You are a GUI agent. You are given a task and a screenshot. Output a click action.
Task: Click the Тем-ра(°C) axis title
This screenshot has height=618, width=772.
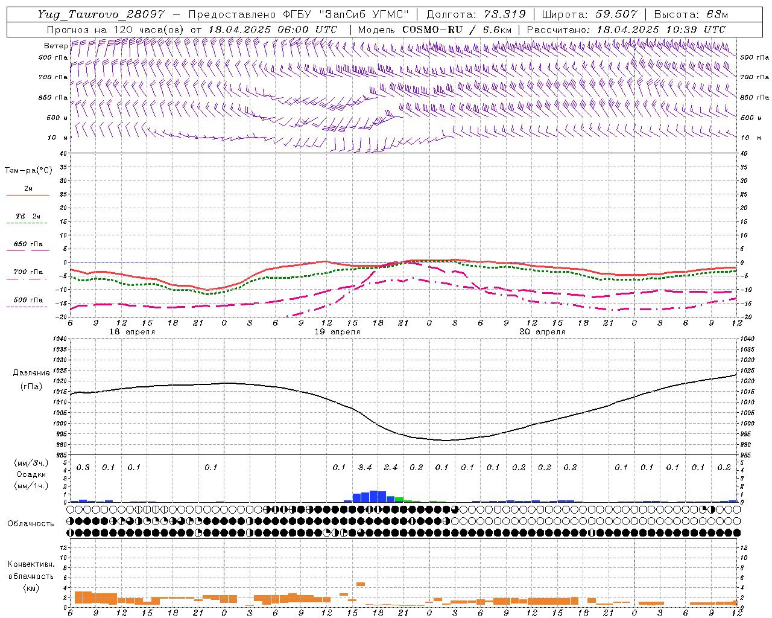(28, 170)
